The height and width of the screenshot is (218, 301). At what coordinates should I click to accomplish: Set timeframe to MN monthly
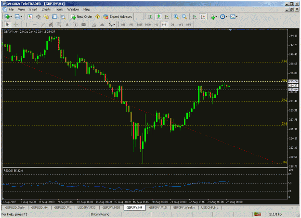pos(189,25)
